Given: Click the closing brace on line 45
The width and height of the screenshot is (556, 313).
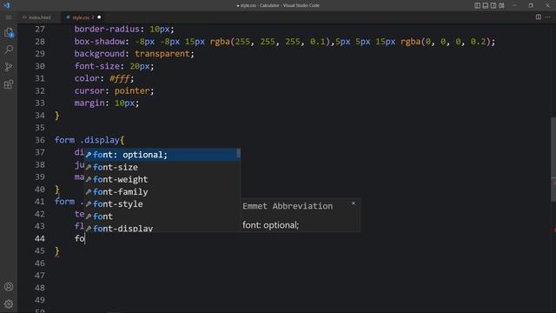Looking at the screenshot, I should click(57, 251).
